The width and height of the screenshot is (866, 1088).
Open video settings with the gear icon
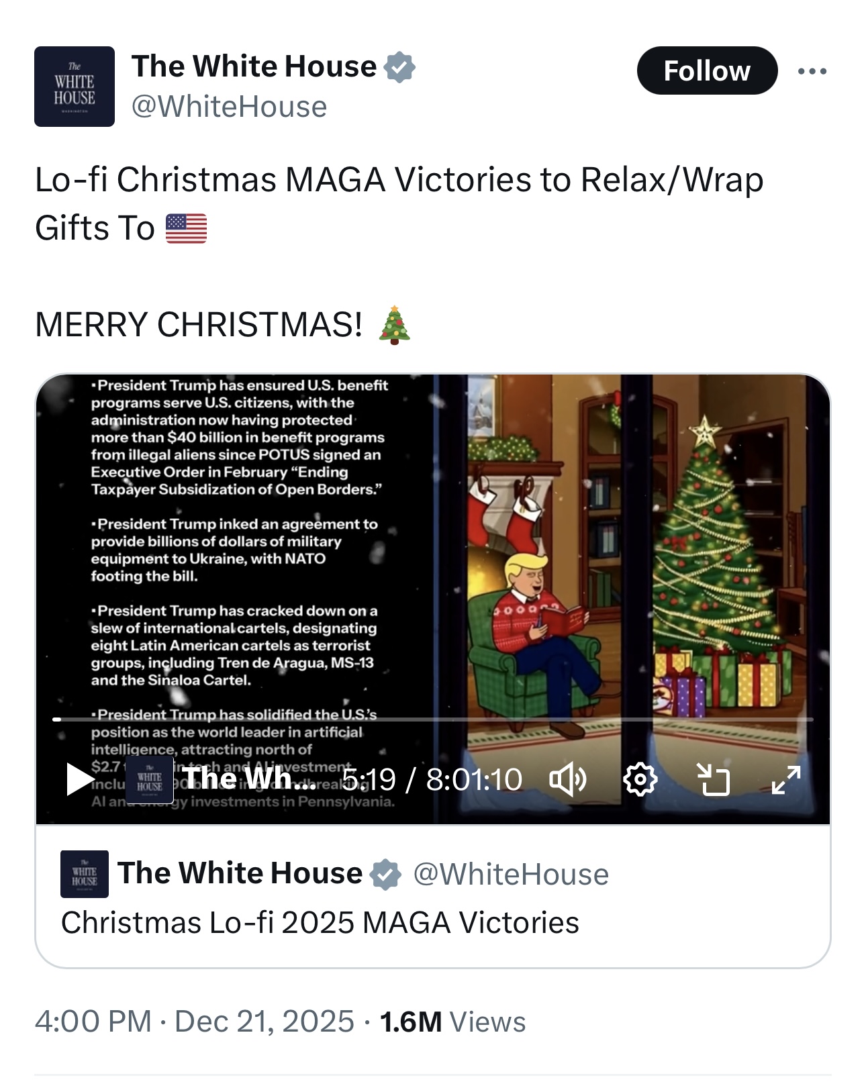point(640,779)
